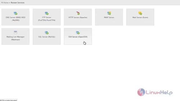Click the IMAP Server restart icon
The image size is (180, 101).
pos(109,13)
